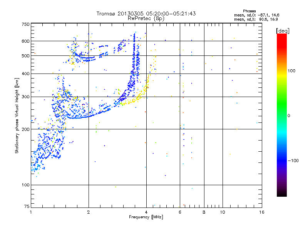This screenshot has height=231, width=308.
Task: Click y-axis tick label '300'
Action: coord(25,97)
